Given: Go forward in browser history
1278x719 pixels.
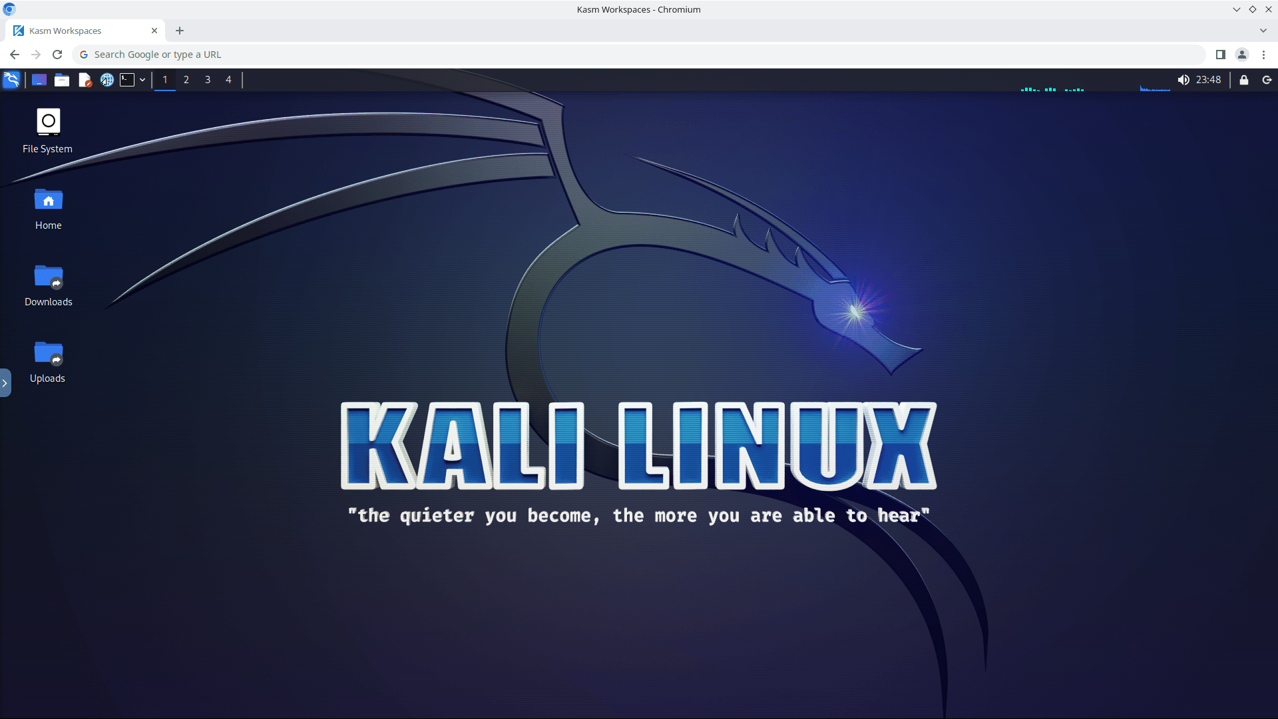Looking at the screenshot, I should point(36,55).
